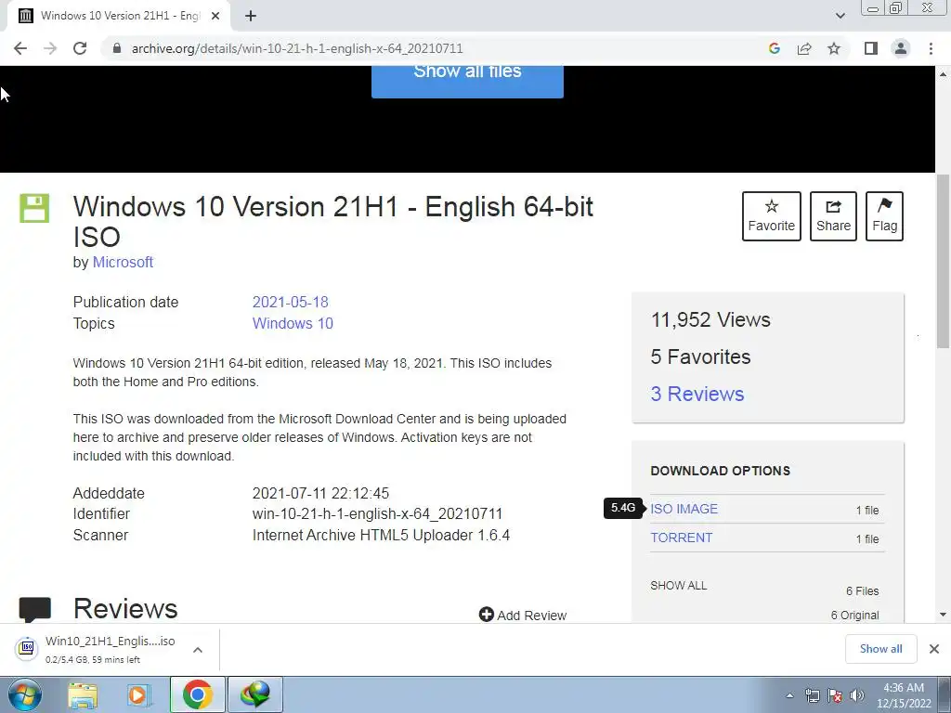Click the 5 Favorites text

700,357
